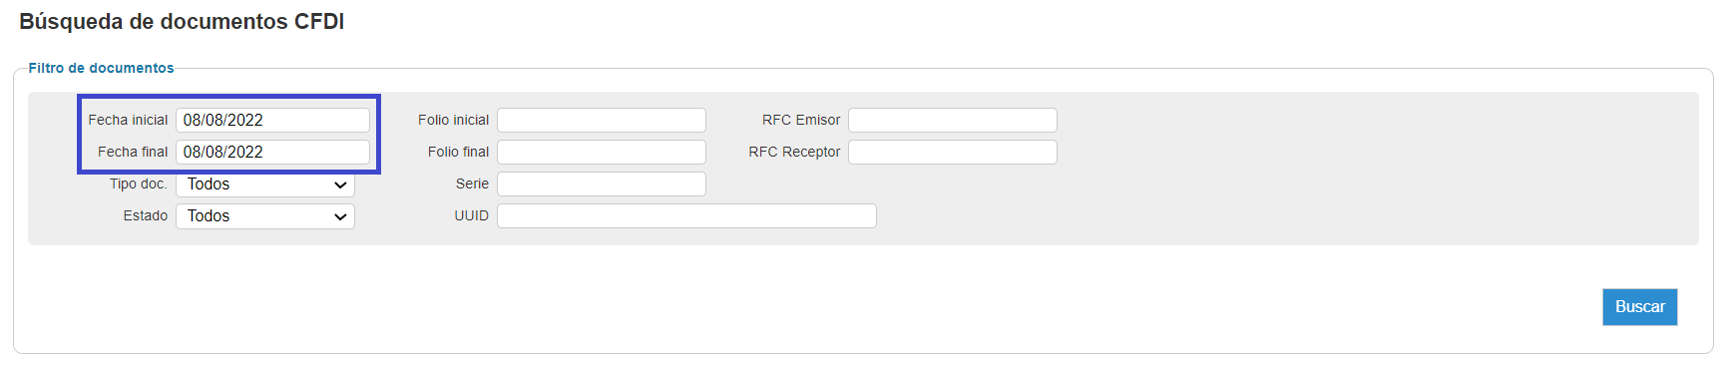This screenshot has width=1732, height=365.
Task: Click the Fecha inicial label
Action: (128, 120)
